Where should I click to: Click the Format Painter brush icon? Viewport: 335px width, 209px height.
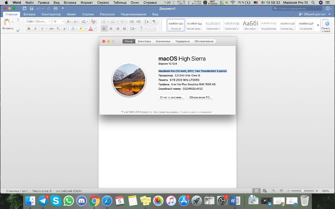point(18,30)
